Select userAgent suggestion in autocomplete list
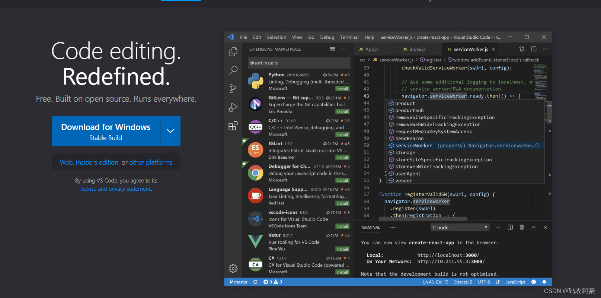The image size is (601, 298). coord(466,174)
